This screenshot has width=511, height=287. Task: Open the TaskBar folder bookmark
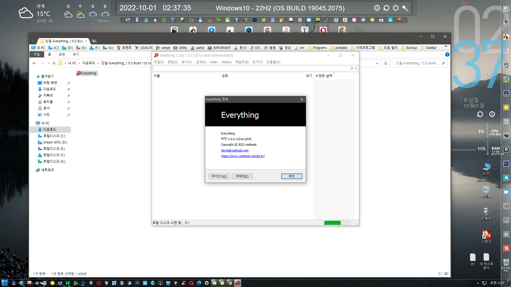[x=428, y=48]
